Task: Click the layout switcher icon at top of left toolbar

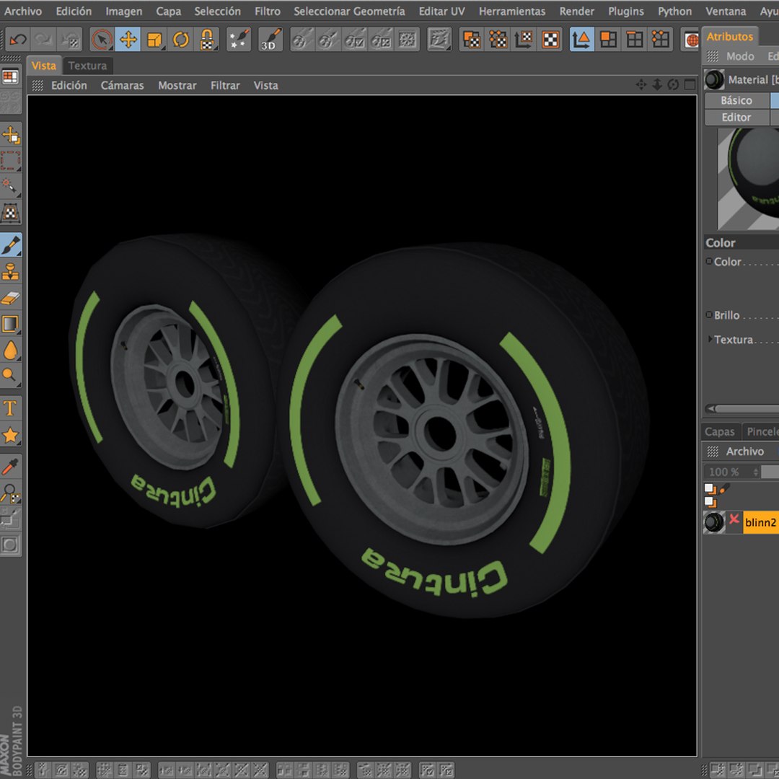Action: 10,76
